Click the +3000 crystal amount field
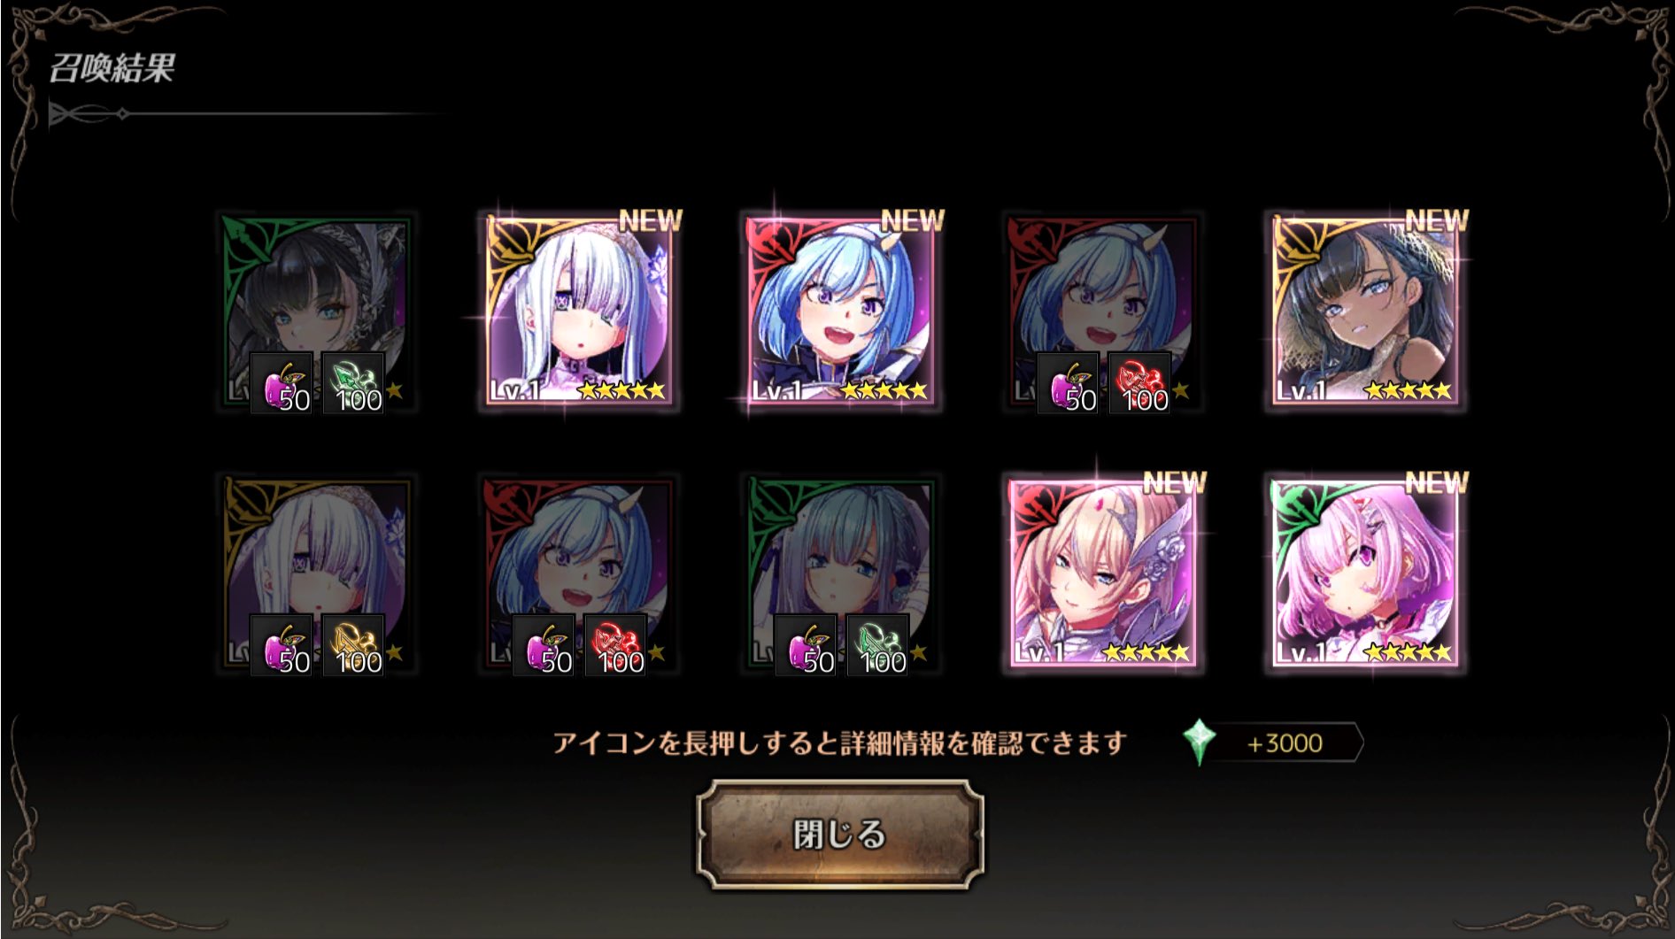 point(1284,743)
